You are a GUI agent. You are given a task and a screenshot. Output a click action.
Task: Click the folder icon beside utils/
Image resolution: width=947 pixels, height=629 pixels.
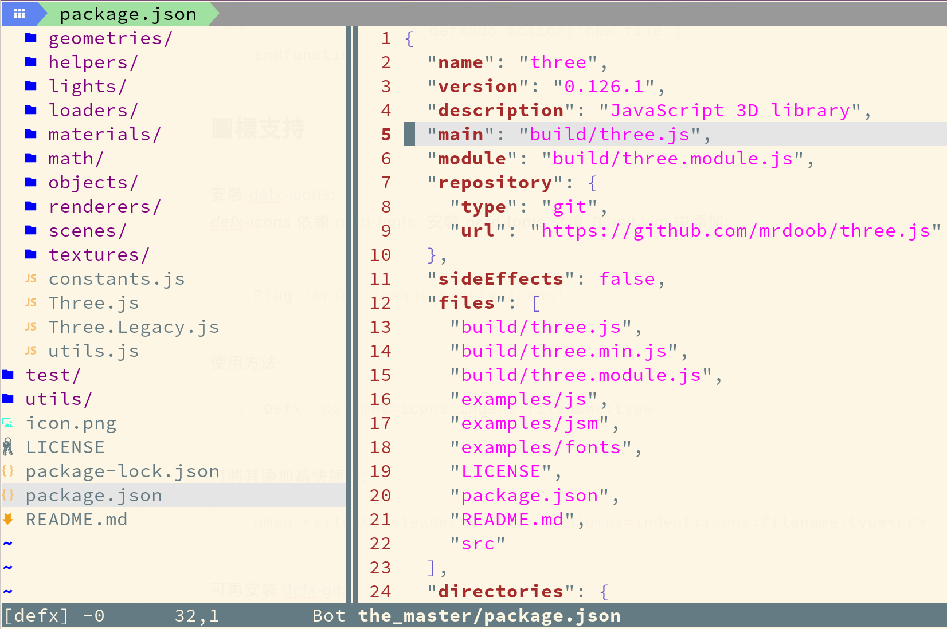[x=8, y=399]
